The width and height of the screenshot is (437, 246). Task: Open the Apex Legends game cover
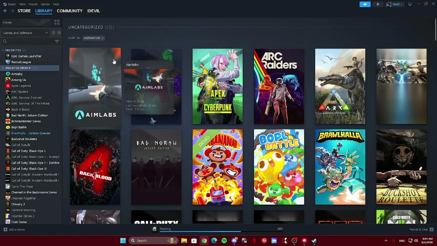(x=217, y=86)
